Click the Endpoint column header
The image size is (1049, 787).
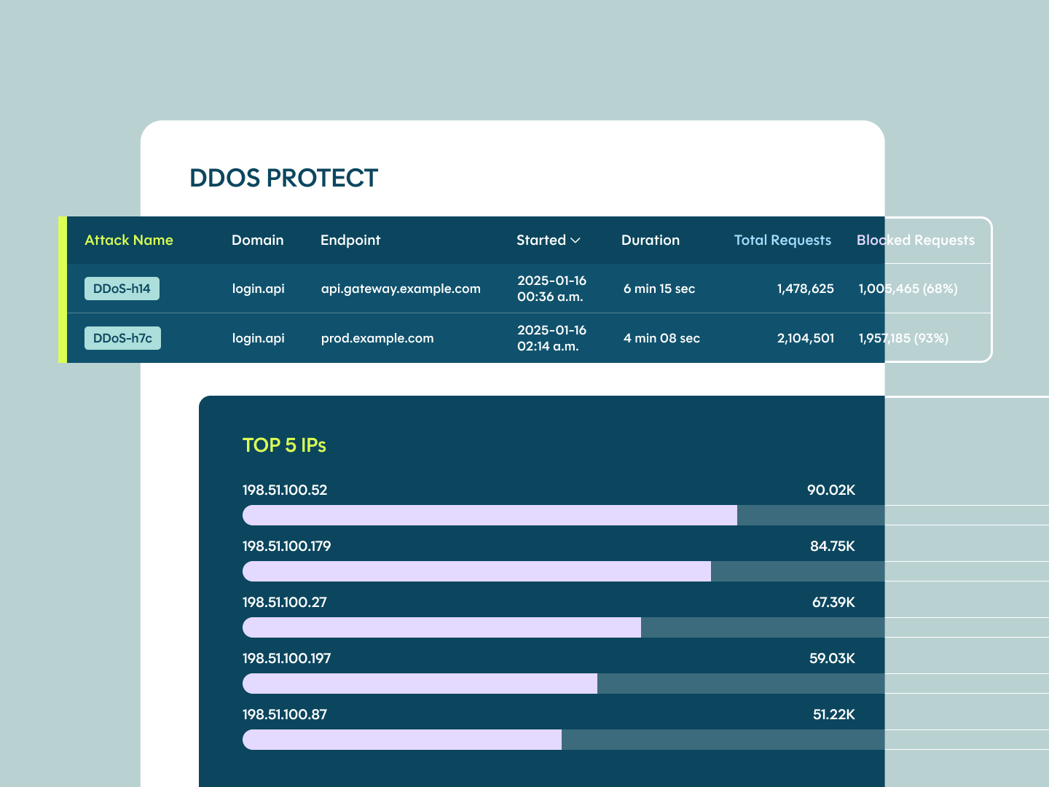(350, 240)
